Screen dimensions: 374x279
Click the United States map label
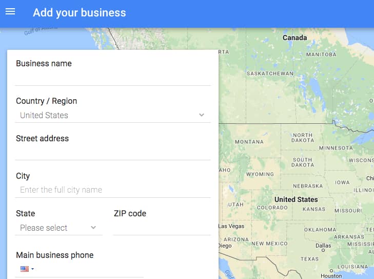tap(296, 199)
